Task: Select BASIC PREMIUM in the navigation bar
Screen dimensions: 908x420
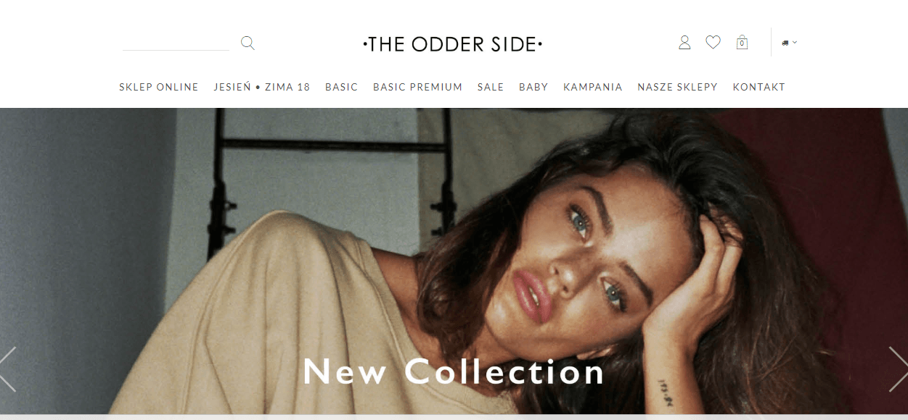Action: [x=418, y=87]
